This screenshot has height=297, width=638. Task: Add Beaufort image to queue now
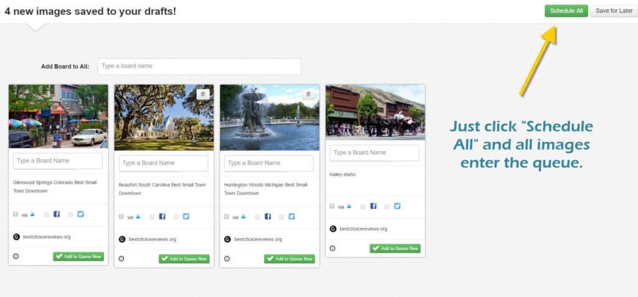184,259
